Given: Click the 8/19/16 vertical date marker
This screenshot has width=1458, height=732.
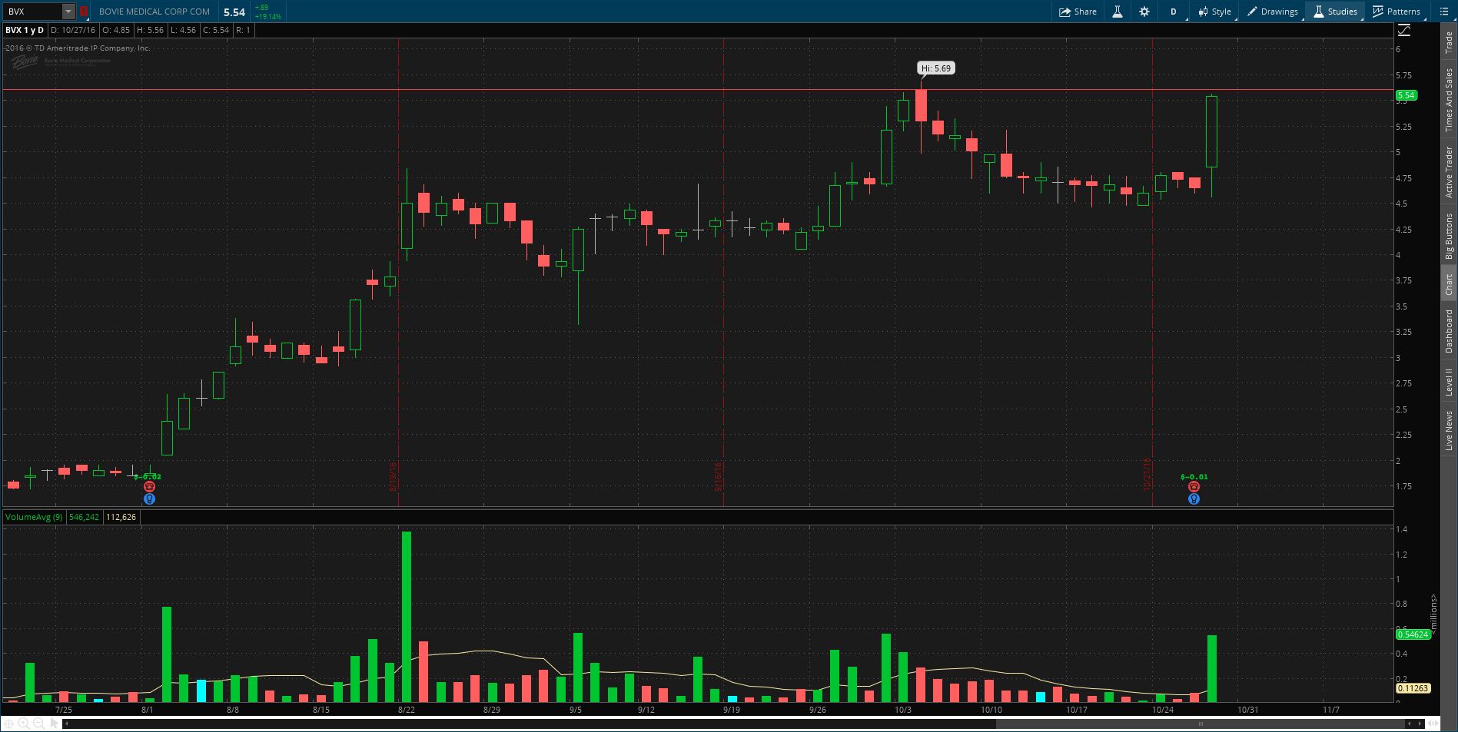Looking at the screenshot, I should pos(393,476).
